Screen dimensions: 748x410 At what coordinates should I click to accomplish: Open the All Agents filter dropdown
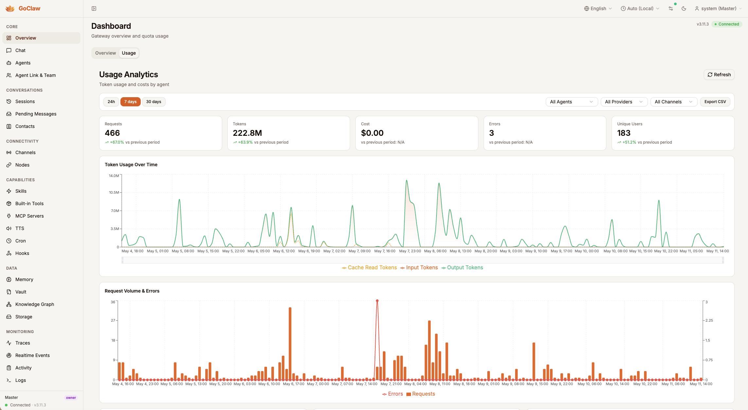pyautogui.click(x=572, y=102)
